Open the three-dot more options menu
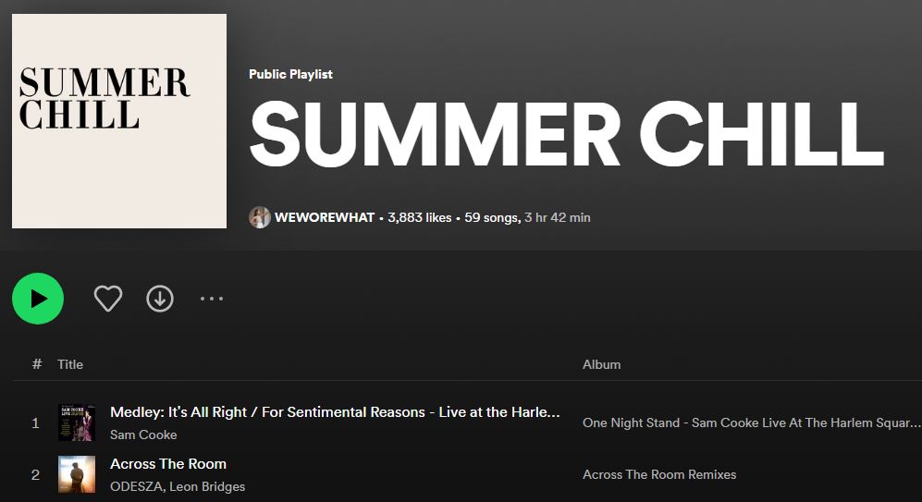The height and width of the screenshot is (502, 922). click(x=212, y=299)
